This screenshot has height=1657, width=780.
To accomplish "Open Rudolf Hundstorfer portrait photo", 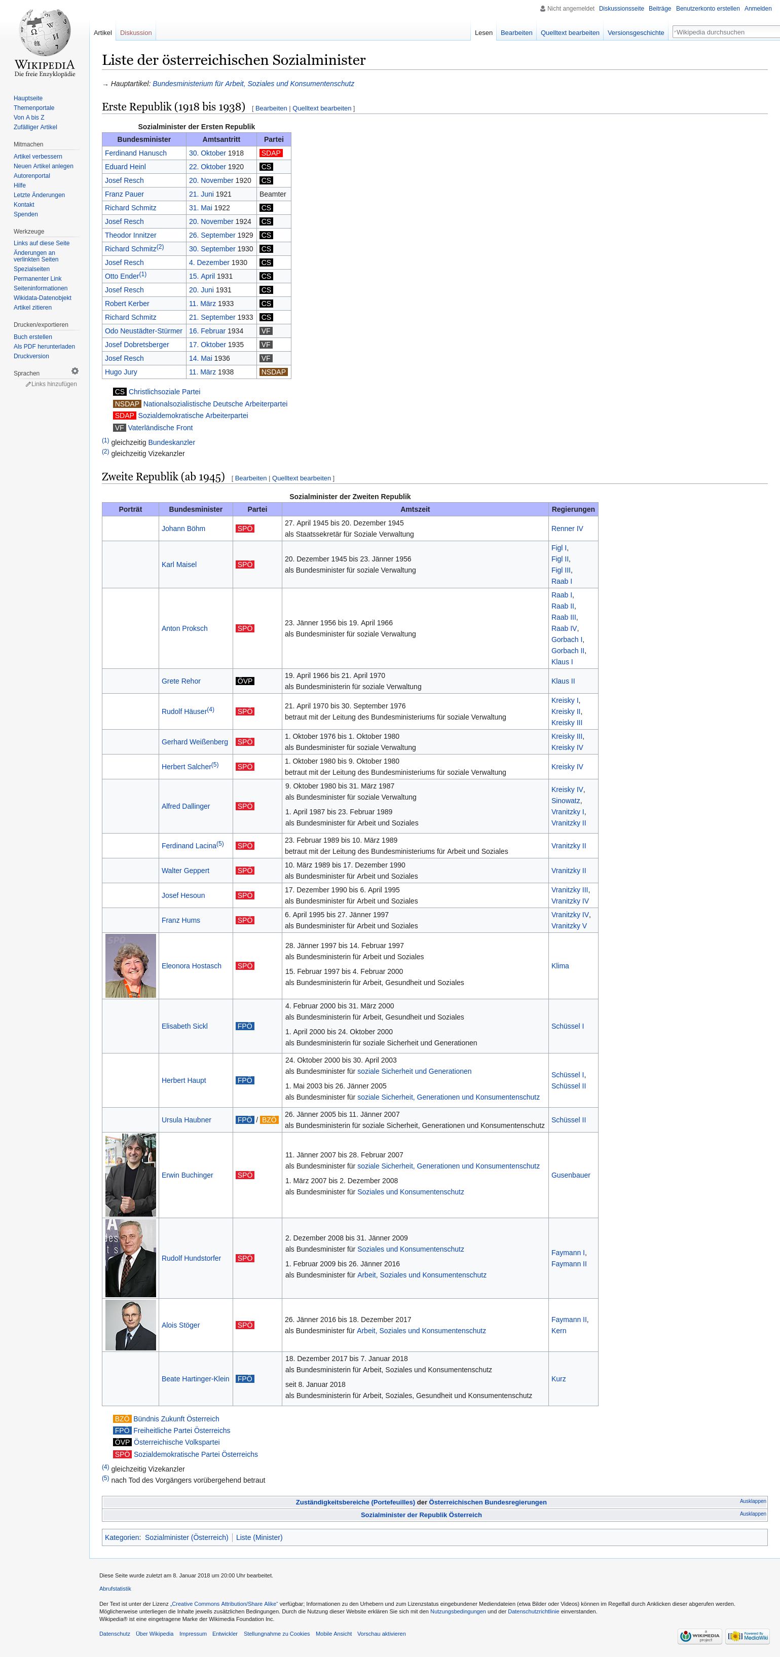I will 131,1258.
